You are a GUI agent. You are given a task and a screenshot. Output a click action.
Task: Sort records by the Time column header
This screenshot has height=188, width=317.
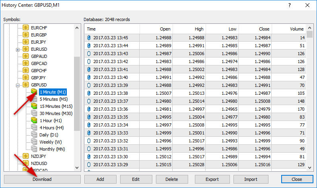[x=112, y=29]
